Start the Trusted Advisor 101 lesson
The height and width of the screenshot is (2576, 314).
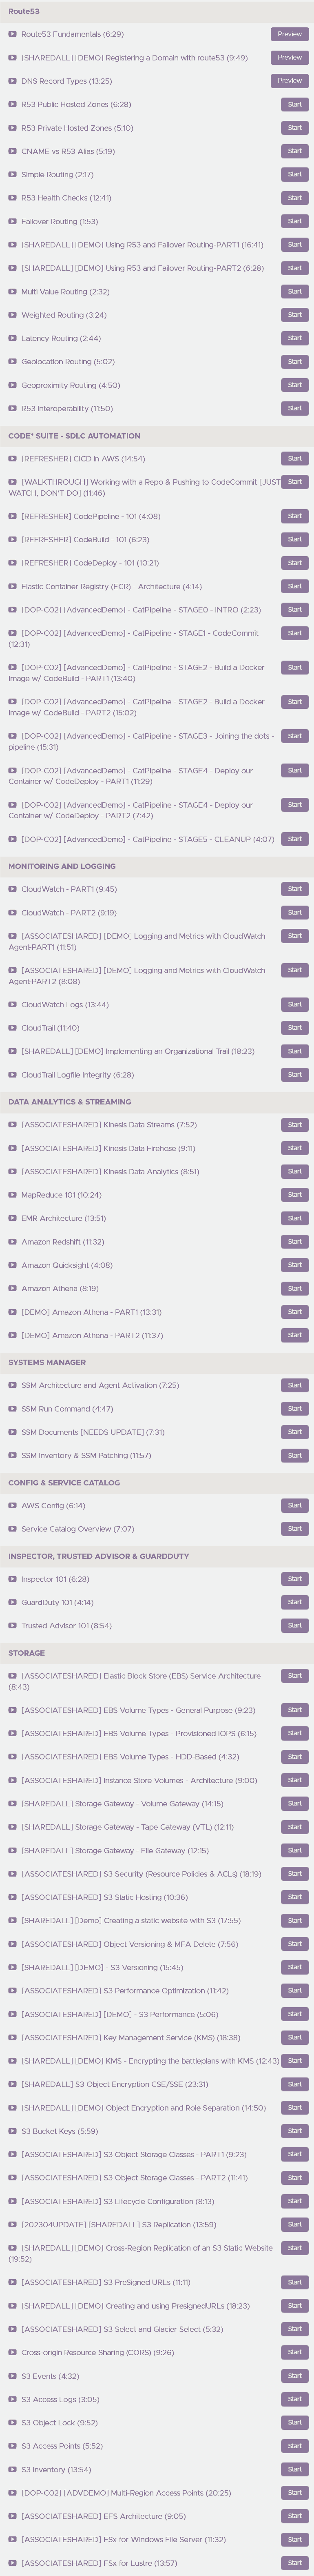tap(295, 1626)
